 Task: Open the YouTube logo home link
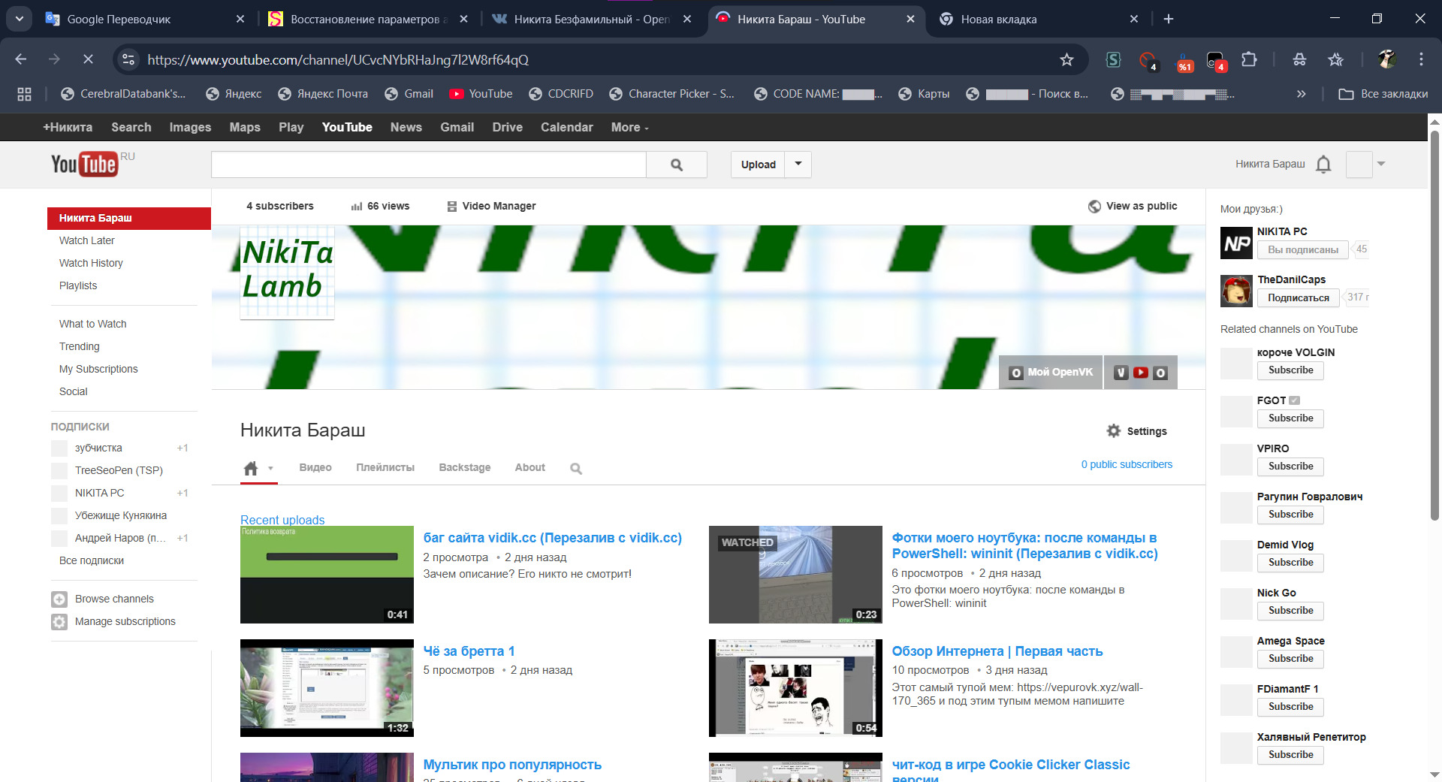click(x=84, y=165)
